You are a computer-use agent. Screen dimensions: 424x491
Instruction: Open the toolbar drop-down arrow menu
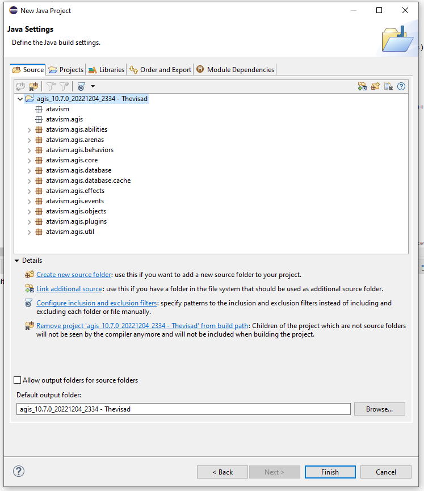93,86
